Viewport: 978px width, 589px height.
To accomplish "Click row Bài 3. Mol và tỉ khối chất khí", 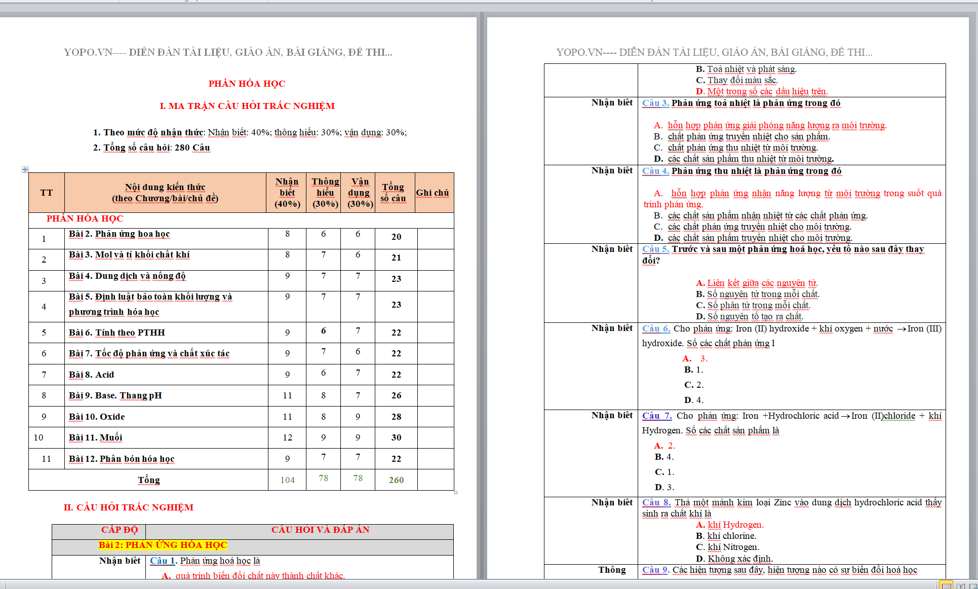I will 241,260.
